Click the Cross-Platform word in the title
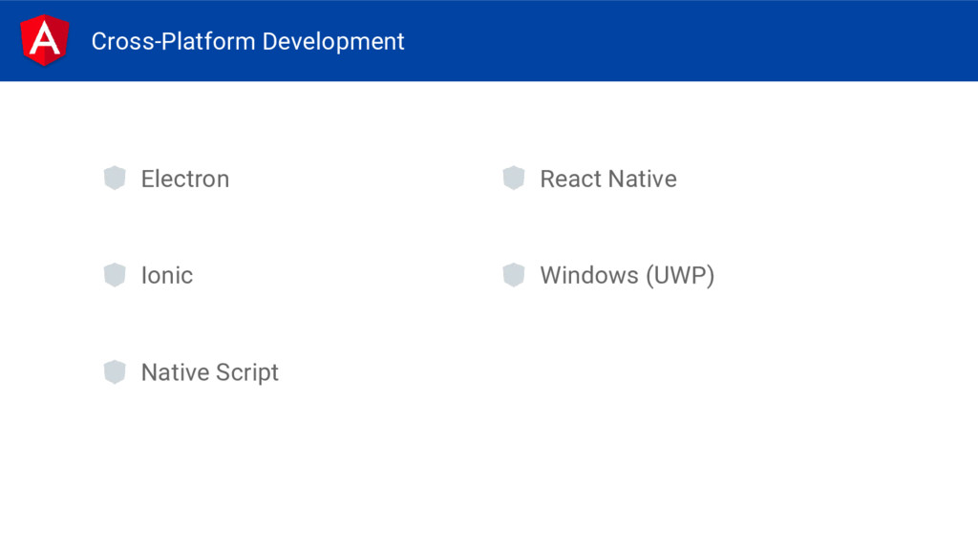Screen dimensions: 978x550 click(x=174, y=41)
